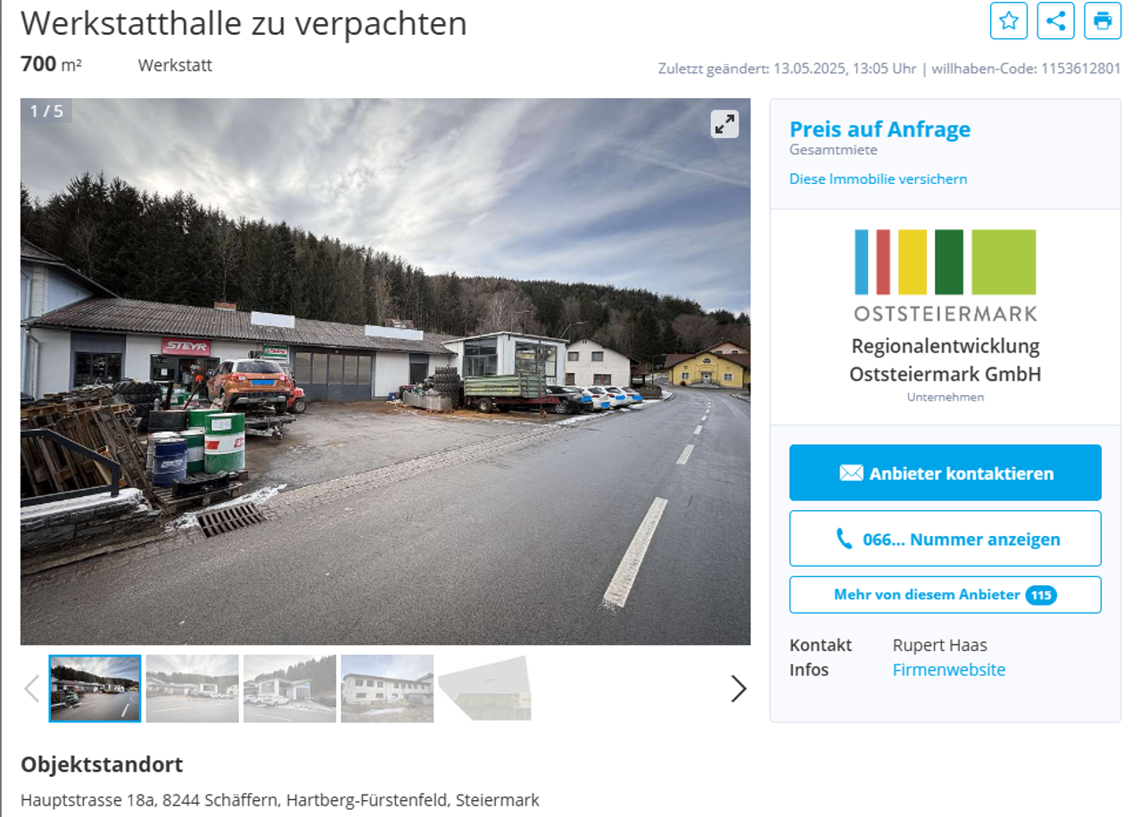Image resolution: width=1140 pixels, height=817 pixels.
Task: Select the second gallery thumbnail
Action: tap(193, 689)
